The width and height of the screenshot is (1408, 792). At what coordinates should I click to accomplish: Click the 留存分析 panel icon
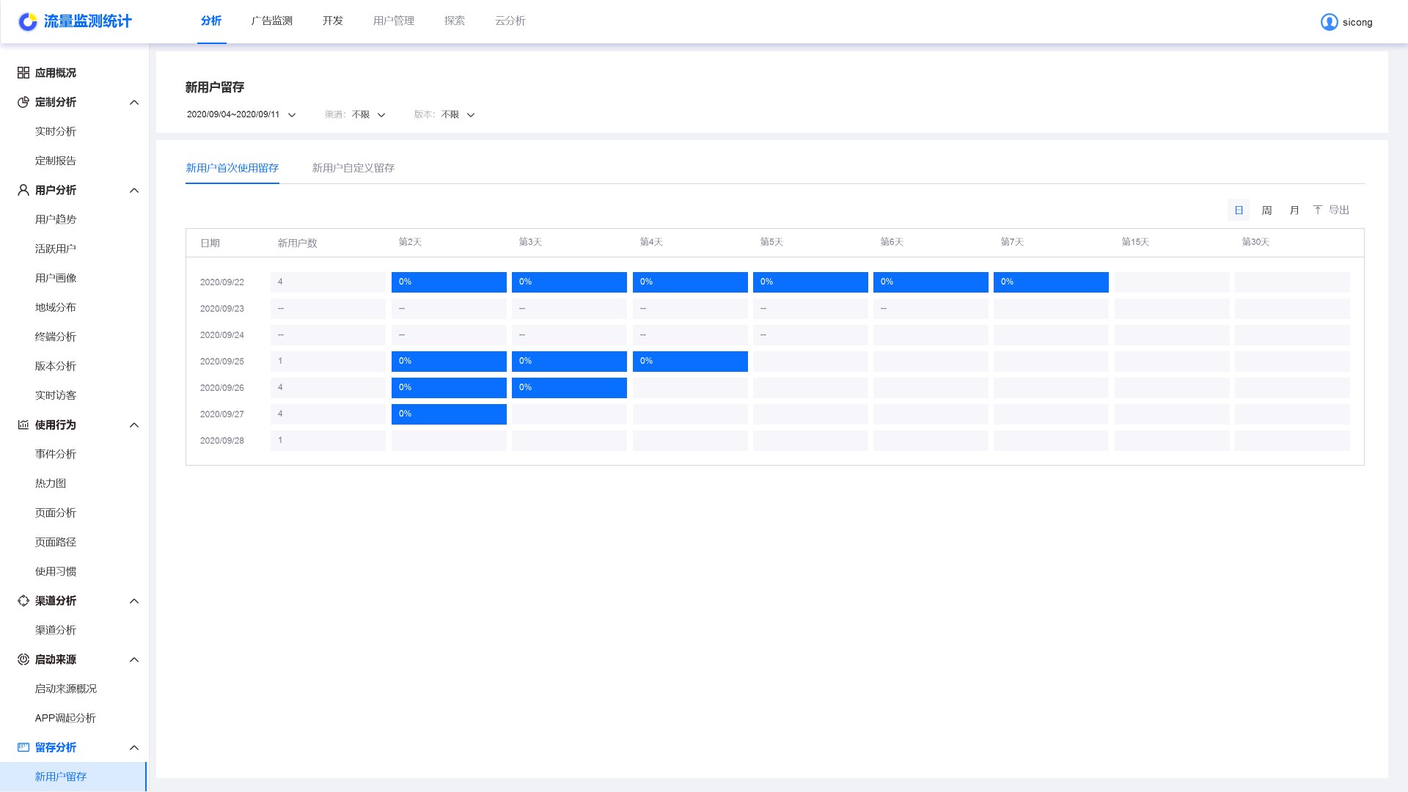(x=23, y=747)
